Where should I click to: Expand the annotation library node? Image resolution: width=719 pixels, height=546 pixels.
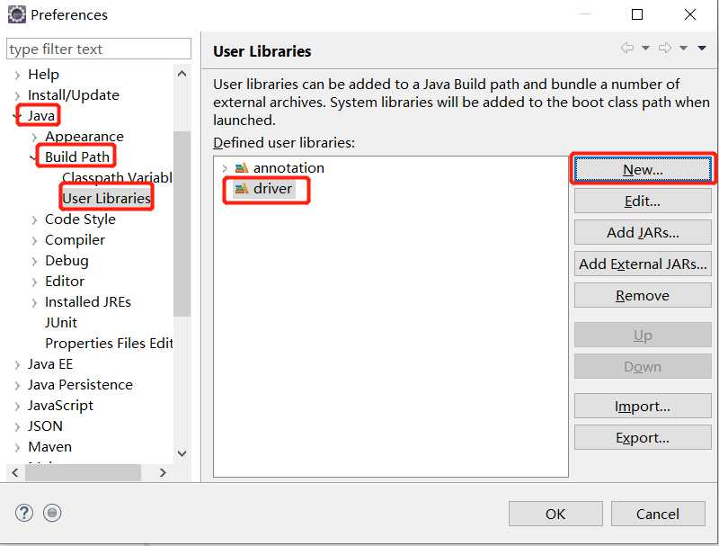pos(224,168)
